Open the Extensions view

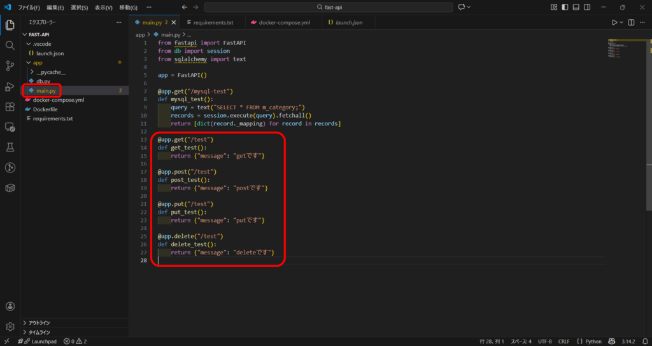tap(10, 107)
